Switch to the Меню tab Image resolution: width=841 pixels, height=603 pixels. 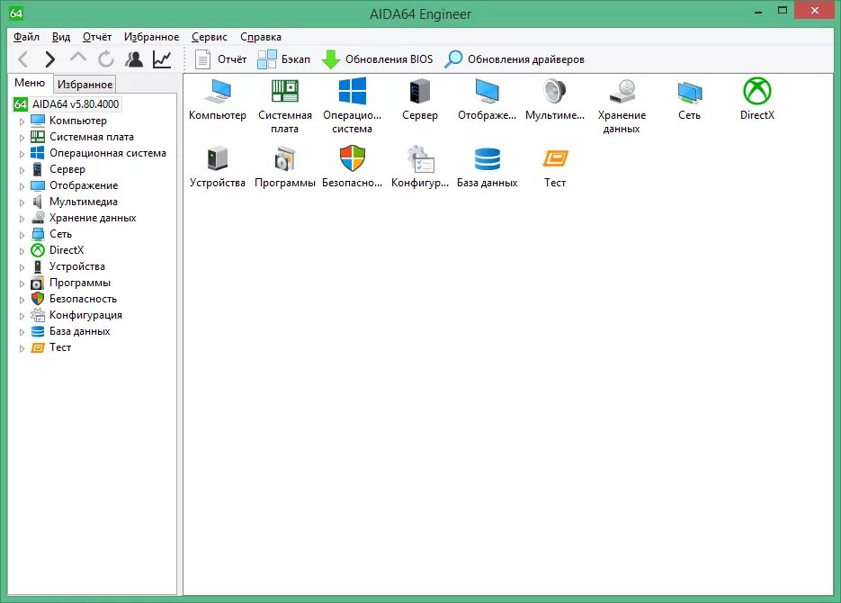[x=30, y=83]
